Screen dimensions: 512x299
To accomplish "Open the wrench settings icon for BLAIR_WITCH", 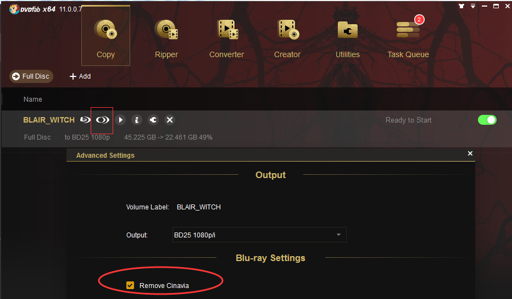I will pyautogui.click(x=153, y=120).
